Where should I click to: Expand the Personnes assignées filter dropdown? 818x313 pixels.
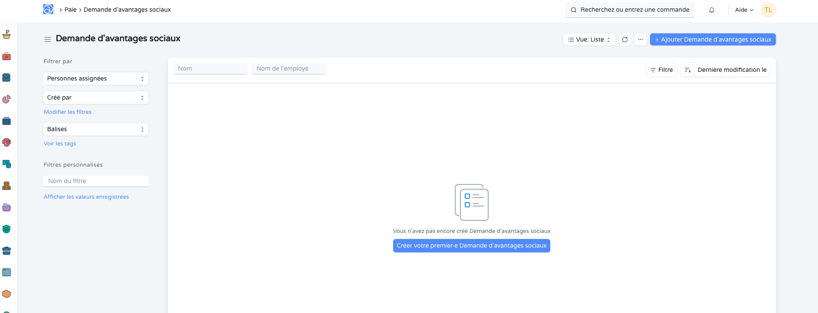96,78
